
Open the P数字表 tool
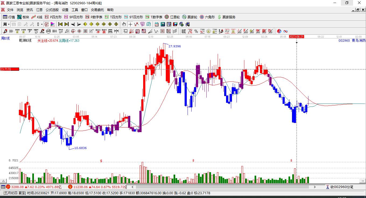pyautogui.click(x=94, y=17)
